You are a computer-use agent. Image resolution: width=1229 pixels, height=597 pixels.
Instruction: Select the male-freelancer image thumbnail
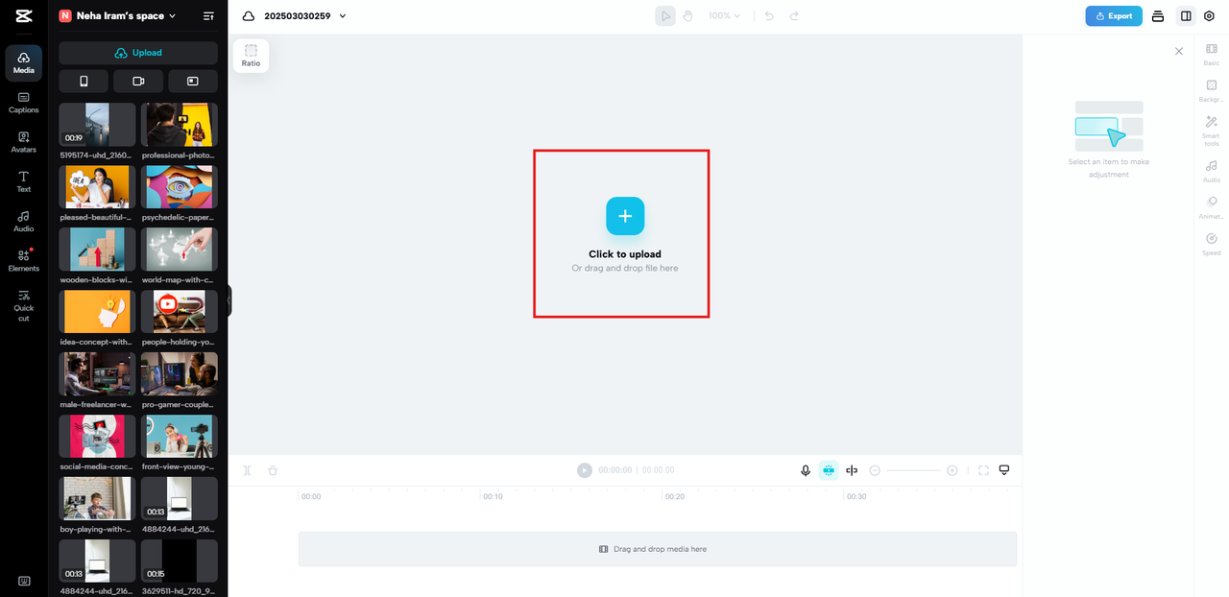click(x=97, y=374)
